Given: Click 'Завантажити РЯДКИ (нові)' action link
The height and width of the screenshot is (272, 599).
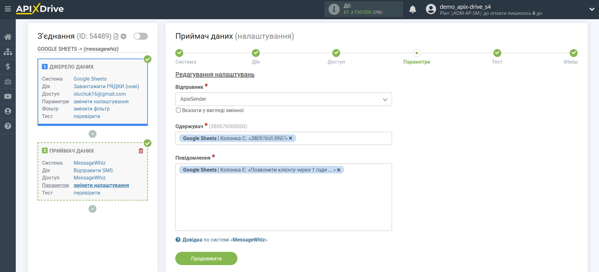Looking at the screenshot, I should point(106,86).
